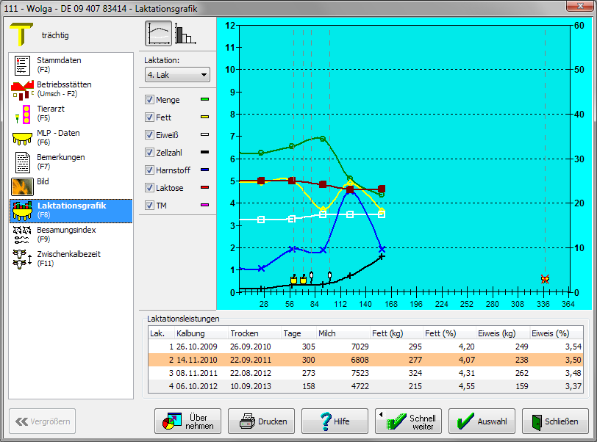Click the Trocken column header
This screenshot has height=442, width=597.
click(x=254, y=333)
